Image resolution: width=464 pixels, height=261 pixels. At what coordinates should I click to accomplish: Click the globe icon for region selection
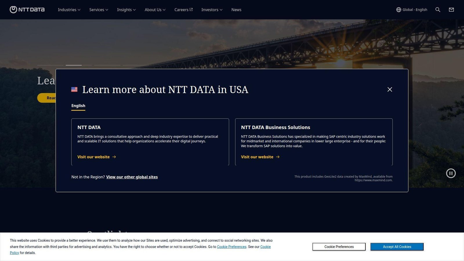(399, 10)
